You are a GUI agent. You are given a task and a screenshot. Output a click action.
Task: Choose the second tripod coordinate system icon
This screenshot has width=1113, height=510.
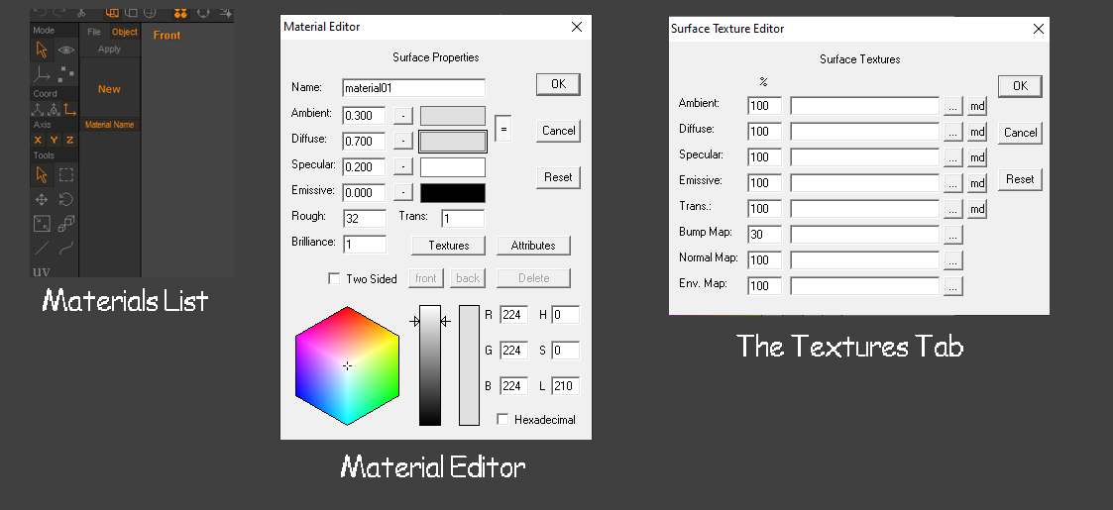(x=54, y=109)
